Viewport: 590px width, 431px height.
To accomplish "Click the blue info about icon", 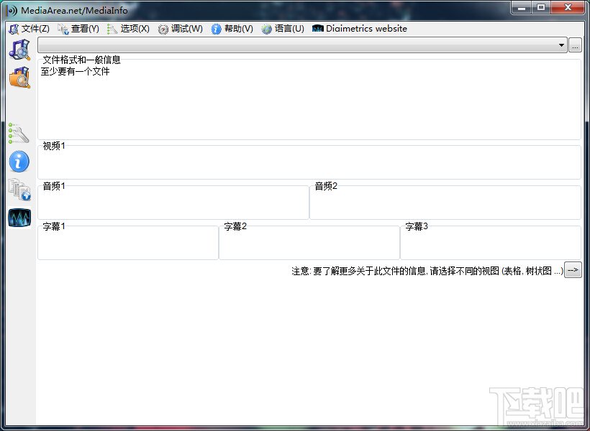I will pyautogui.click(x=19, y=162).
